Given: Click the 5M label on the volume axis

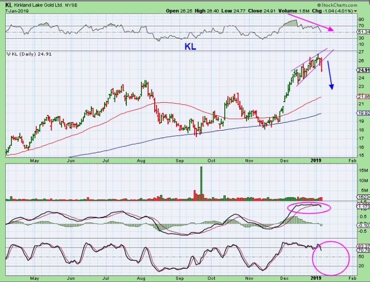Looking at the screenshot, I should 364,191.
